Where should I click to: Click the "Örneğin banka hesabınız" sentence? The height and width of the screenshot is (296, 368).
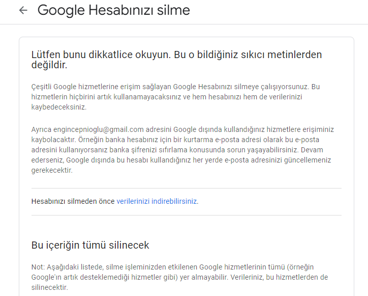coord(102,140)
